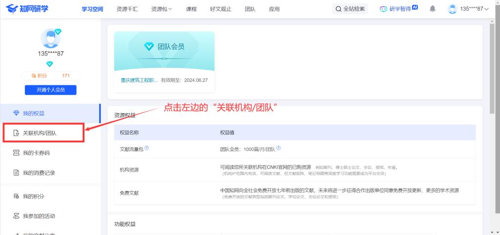Click the 知网研学 logo
This screenshot has width=500, height=235.
pyautogui.click(x=27, y=9)
